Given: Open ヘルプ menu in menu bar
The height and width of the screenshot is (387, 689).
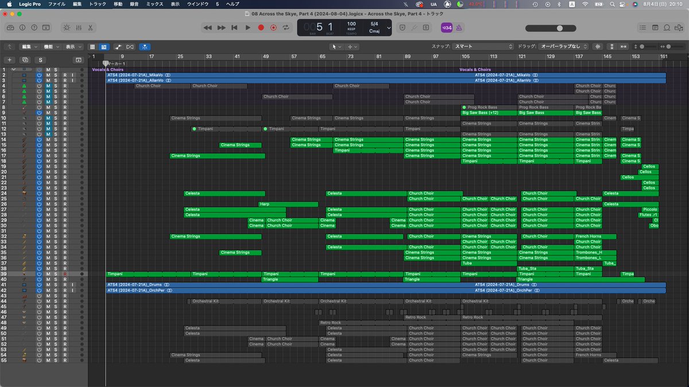Looking at the screenshot, I should [233, 3].
